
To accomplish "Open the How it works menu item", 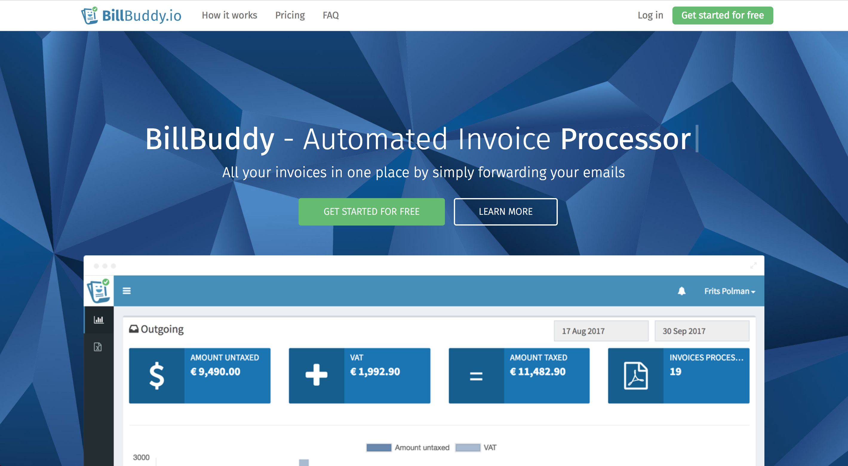I will coord(229,15).
